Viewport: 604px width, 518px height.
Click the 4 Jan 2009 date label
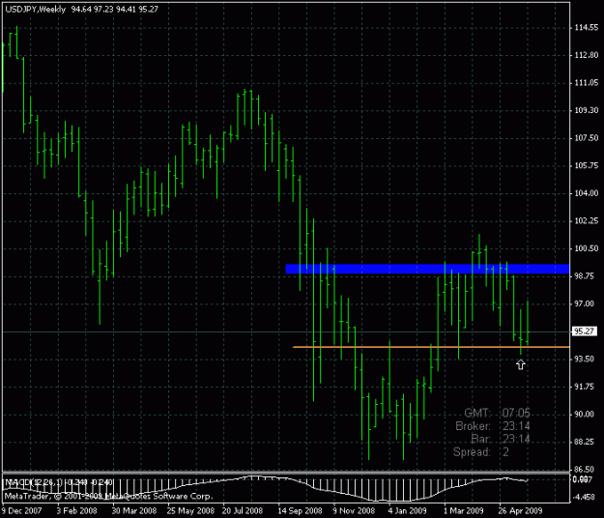point(408,511)
